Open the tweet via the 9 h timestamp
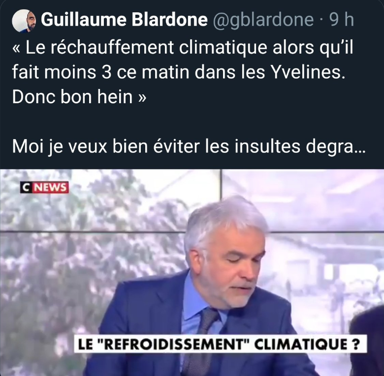Viewport: 384px width, 376px height. (341, 20)
